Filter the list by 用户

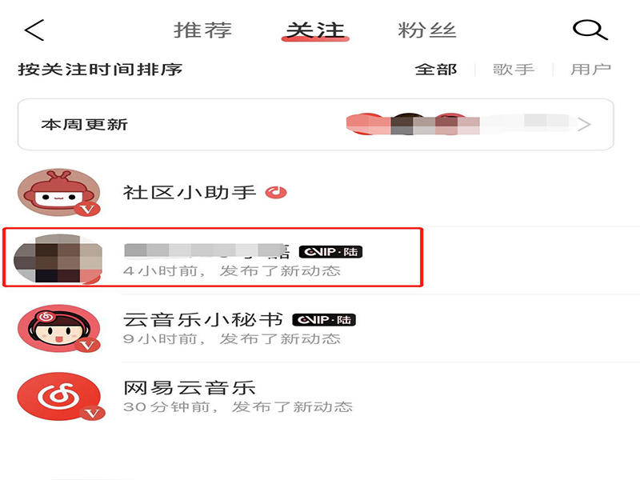coord(590,70)
